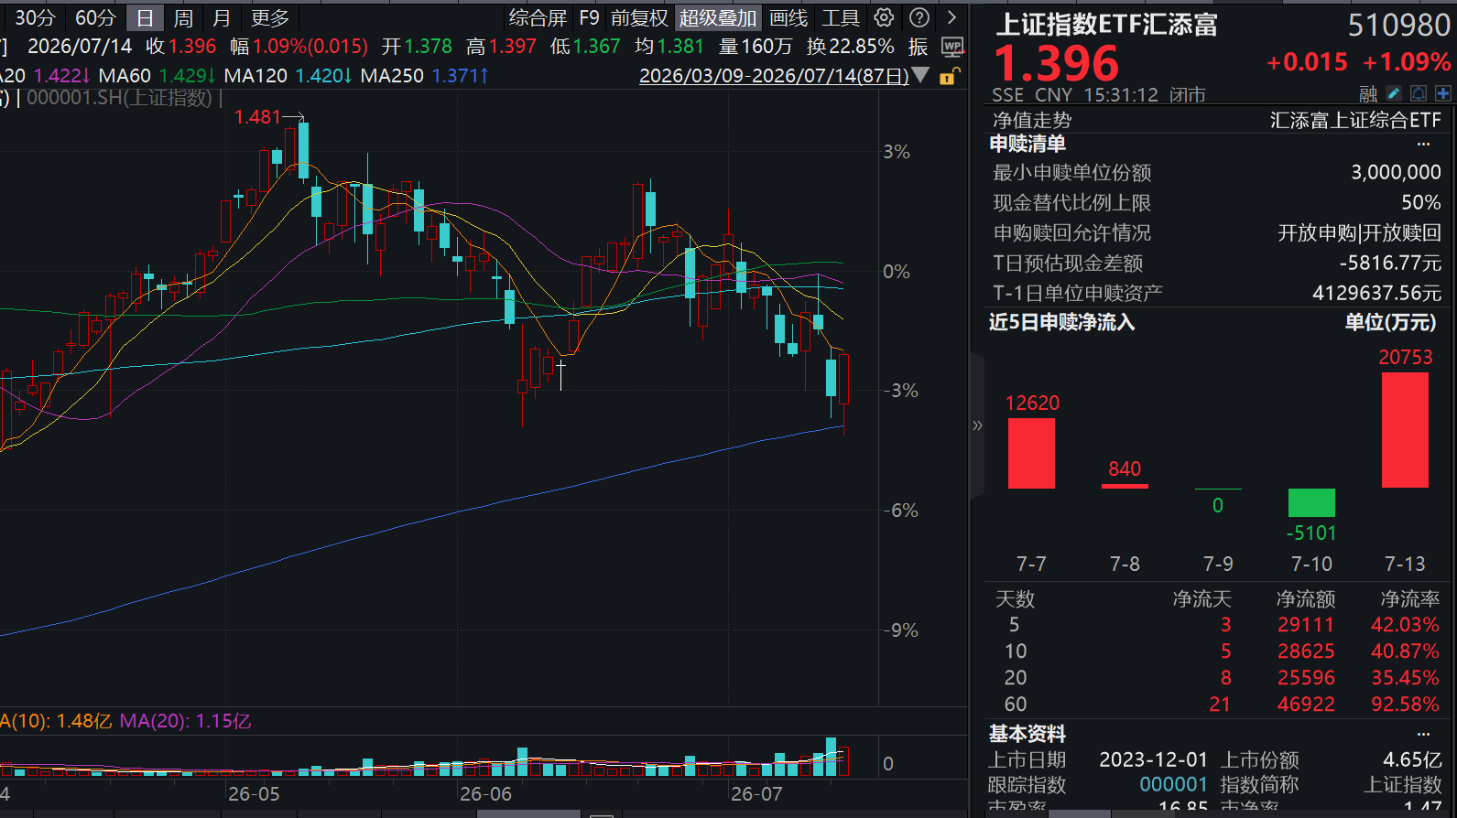Open the date range dropdown triangle

pyautogui.click(x=921, y=75)
